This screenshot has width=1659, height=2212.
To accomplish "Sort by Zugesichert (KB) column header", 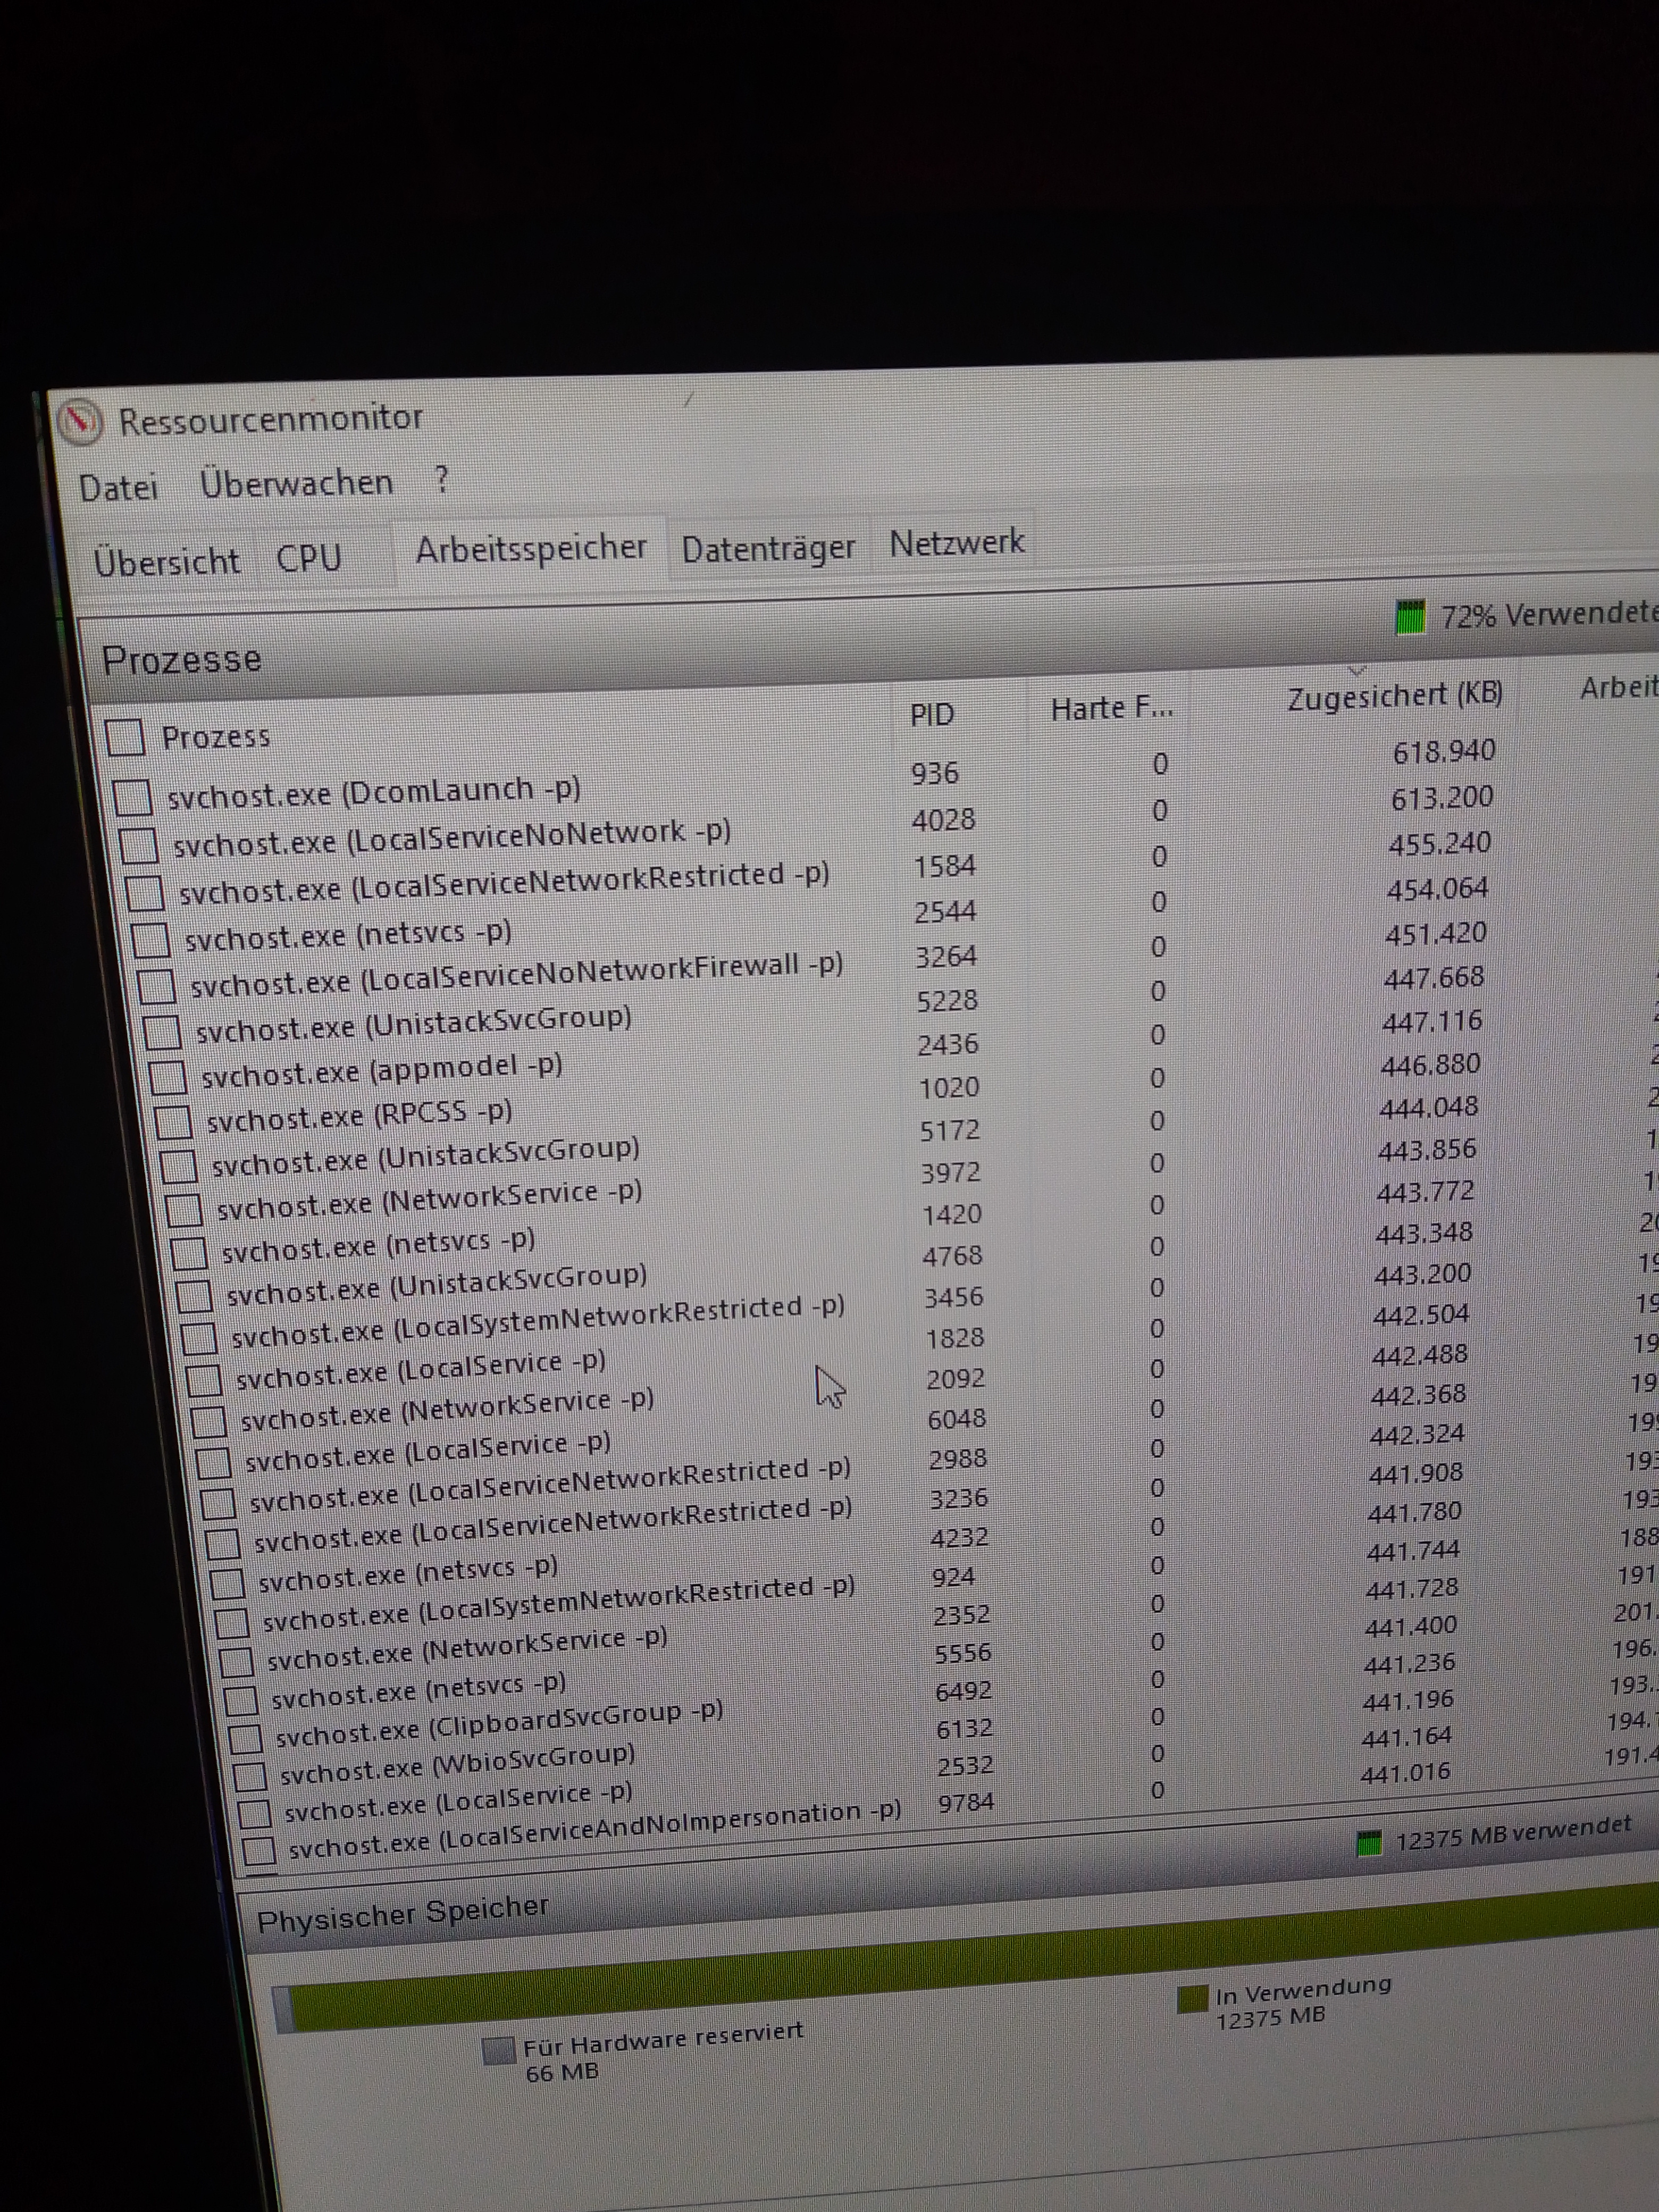I will click(x=1394, y=697).
